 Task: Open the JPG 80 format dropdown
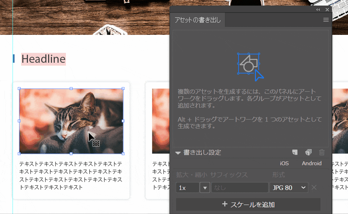click(289, 188)
